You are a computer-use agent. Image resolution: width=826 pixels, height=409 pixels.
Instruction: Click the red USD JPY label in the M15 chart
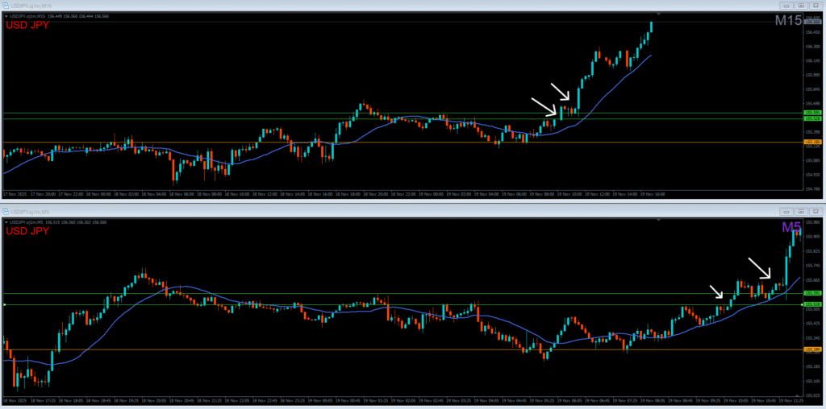(27, 25)
